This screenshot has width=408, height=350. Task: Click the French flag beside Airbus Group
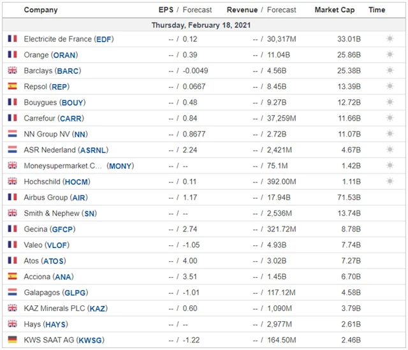pyautogui.click(x=12, y=198)
